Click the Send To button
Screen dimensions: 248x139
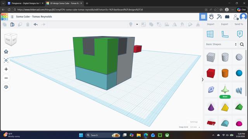239,24
